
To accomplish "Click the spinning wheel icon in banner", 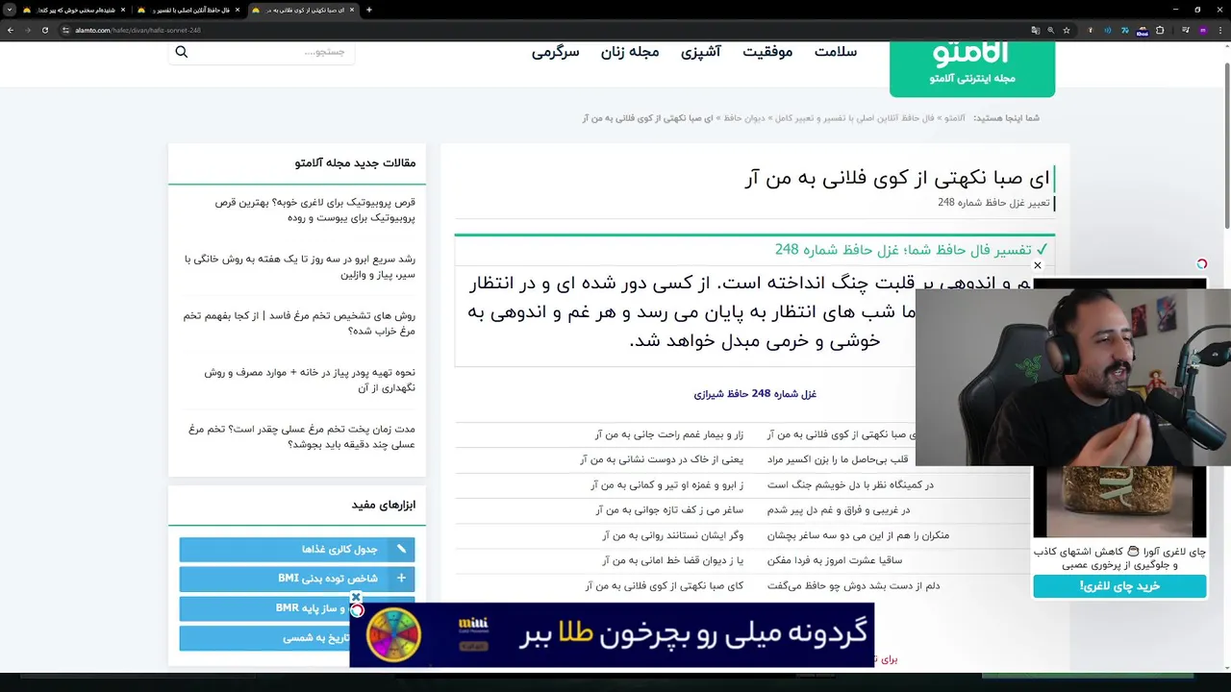I will pos(393,636).
